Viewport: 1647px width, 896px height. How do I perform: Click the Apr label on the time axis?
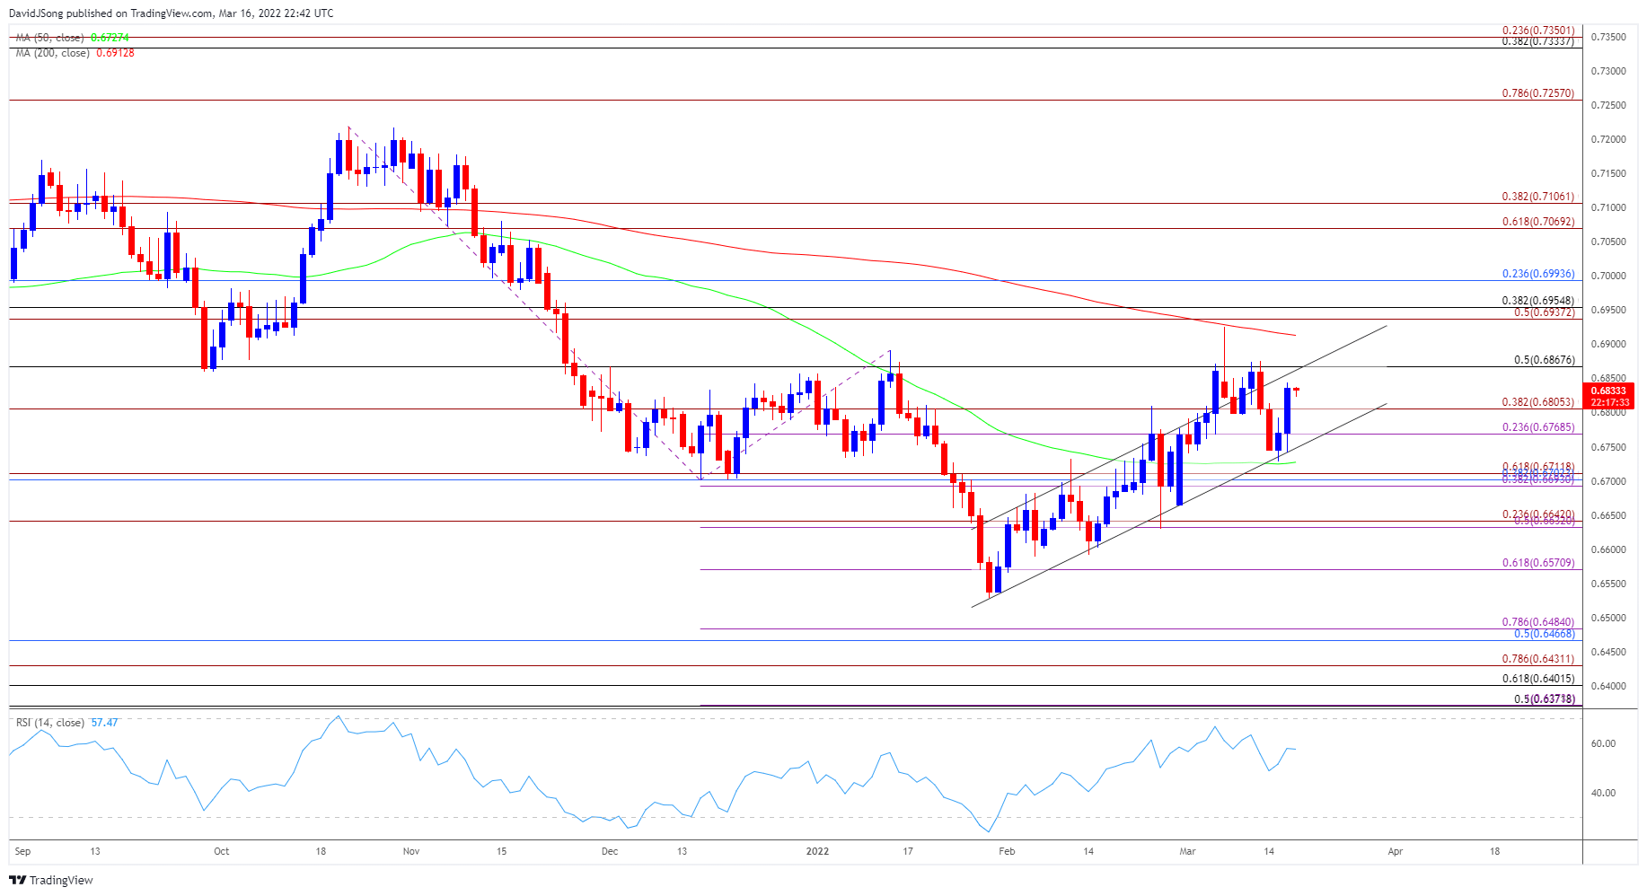(1395, 851)
